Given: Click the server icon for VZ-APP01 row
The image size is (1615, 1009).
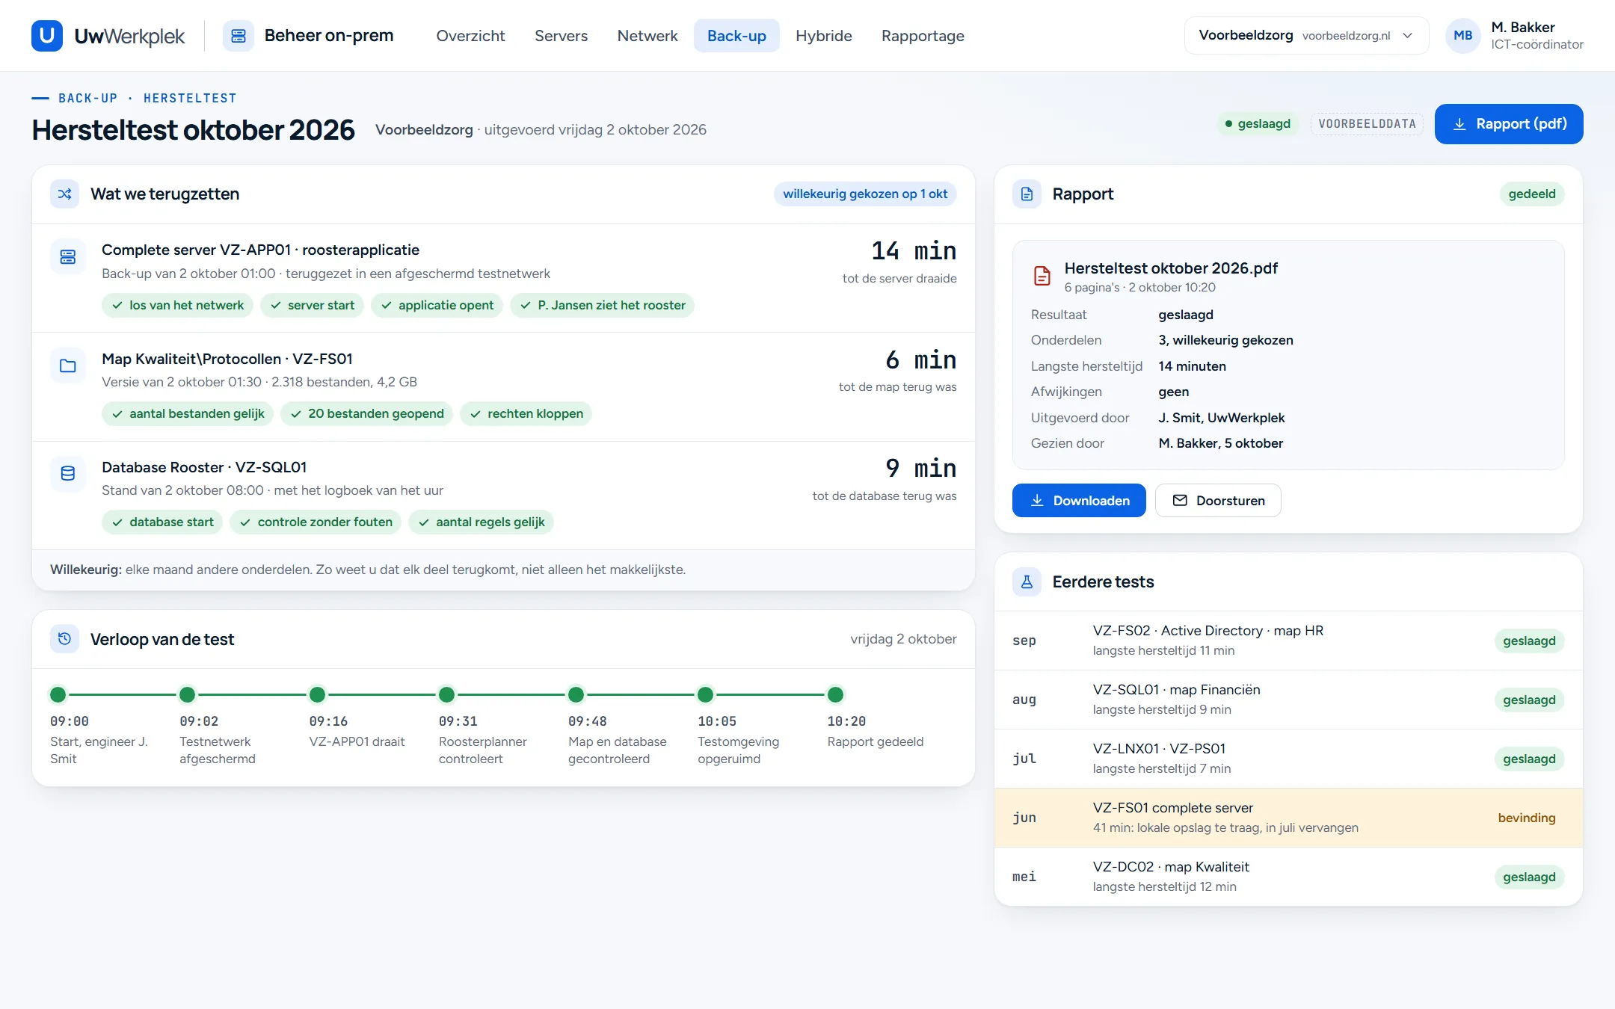Looking at the screenshot, I should (68, 257).
